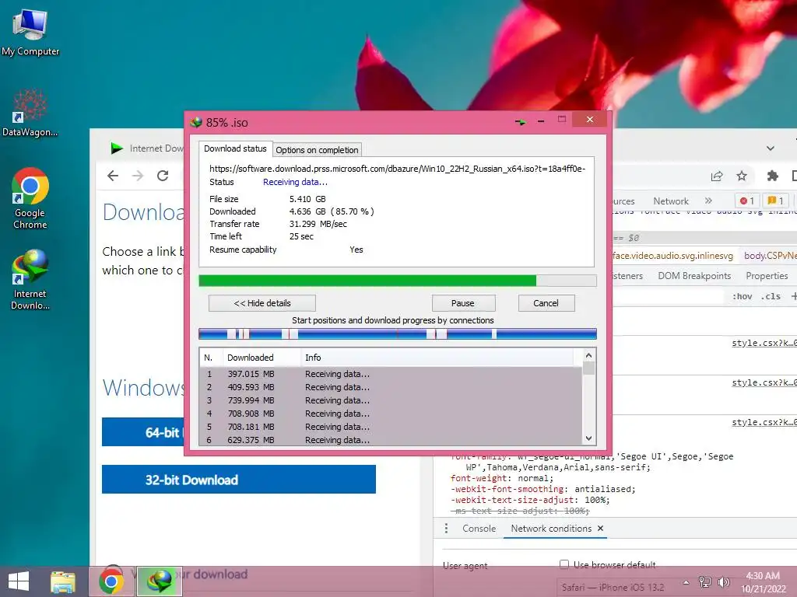Screen dimensions: 797x597
Task: Switch to Chrome in the taskbar
Action: pyautogui.click(x=111, y=581)
